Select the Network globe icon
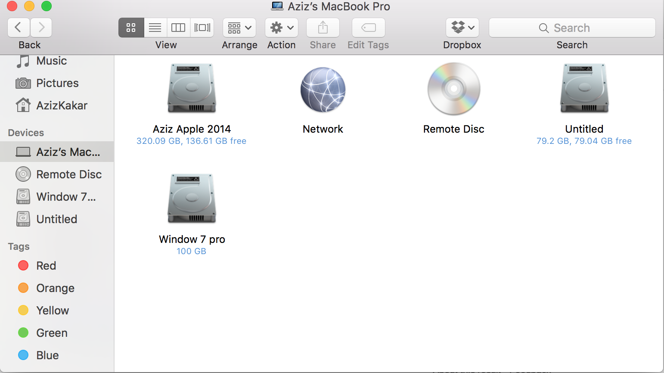 pos(323,90)
